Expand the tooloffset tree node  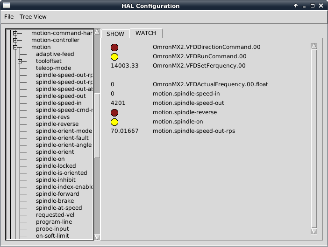tap(20, 61)
